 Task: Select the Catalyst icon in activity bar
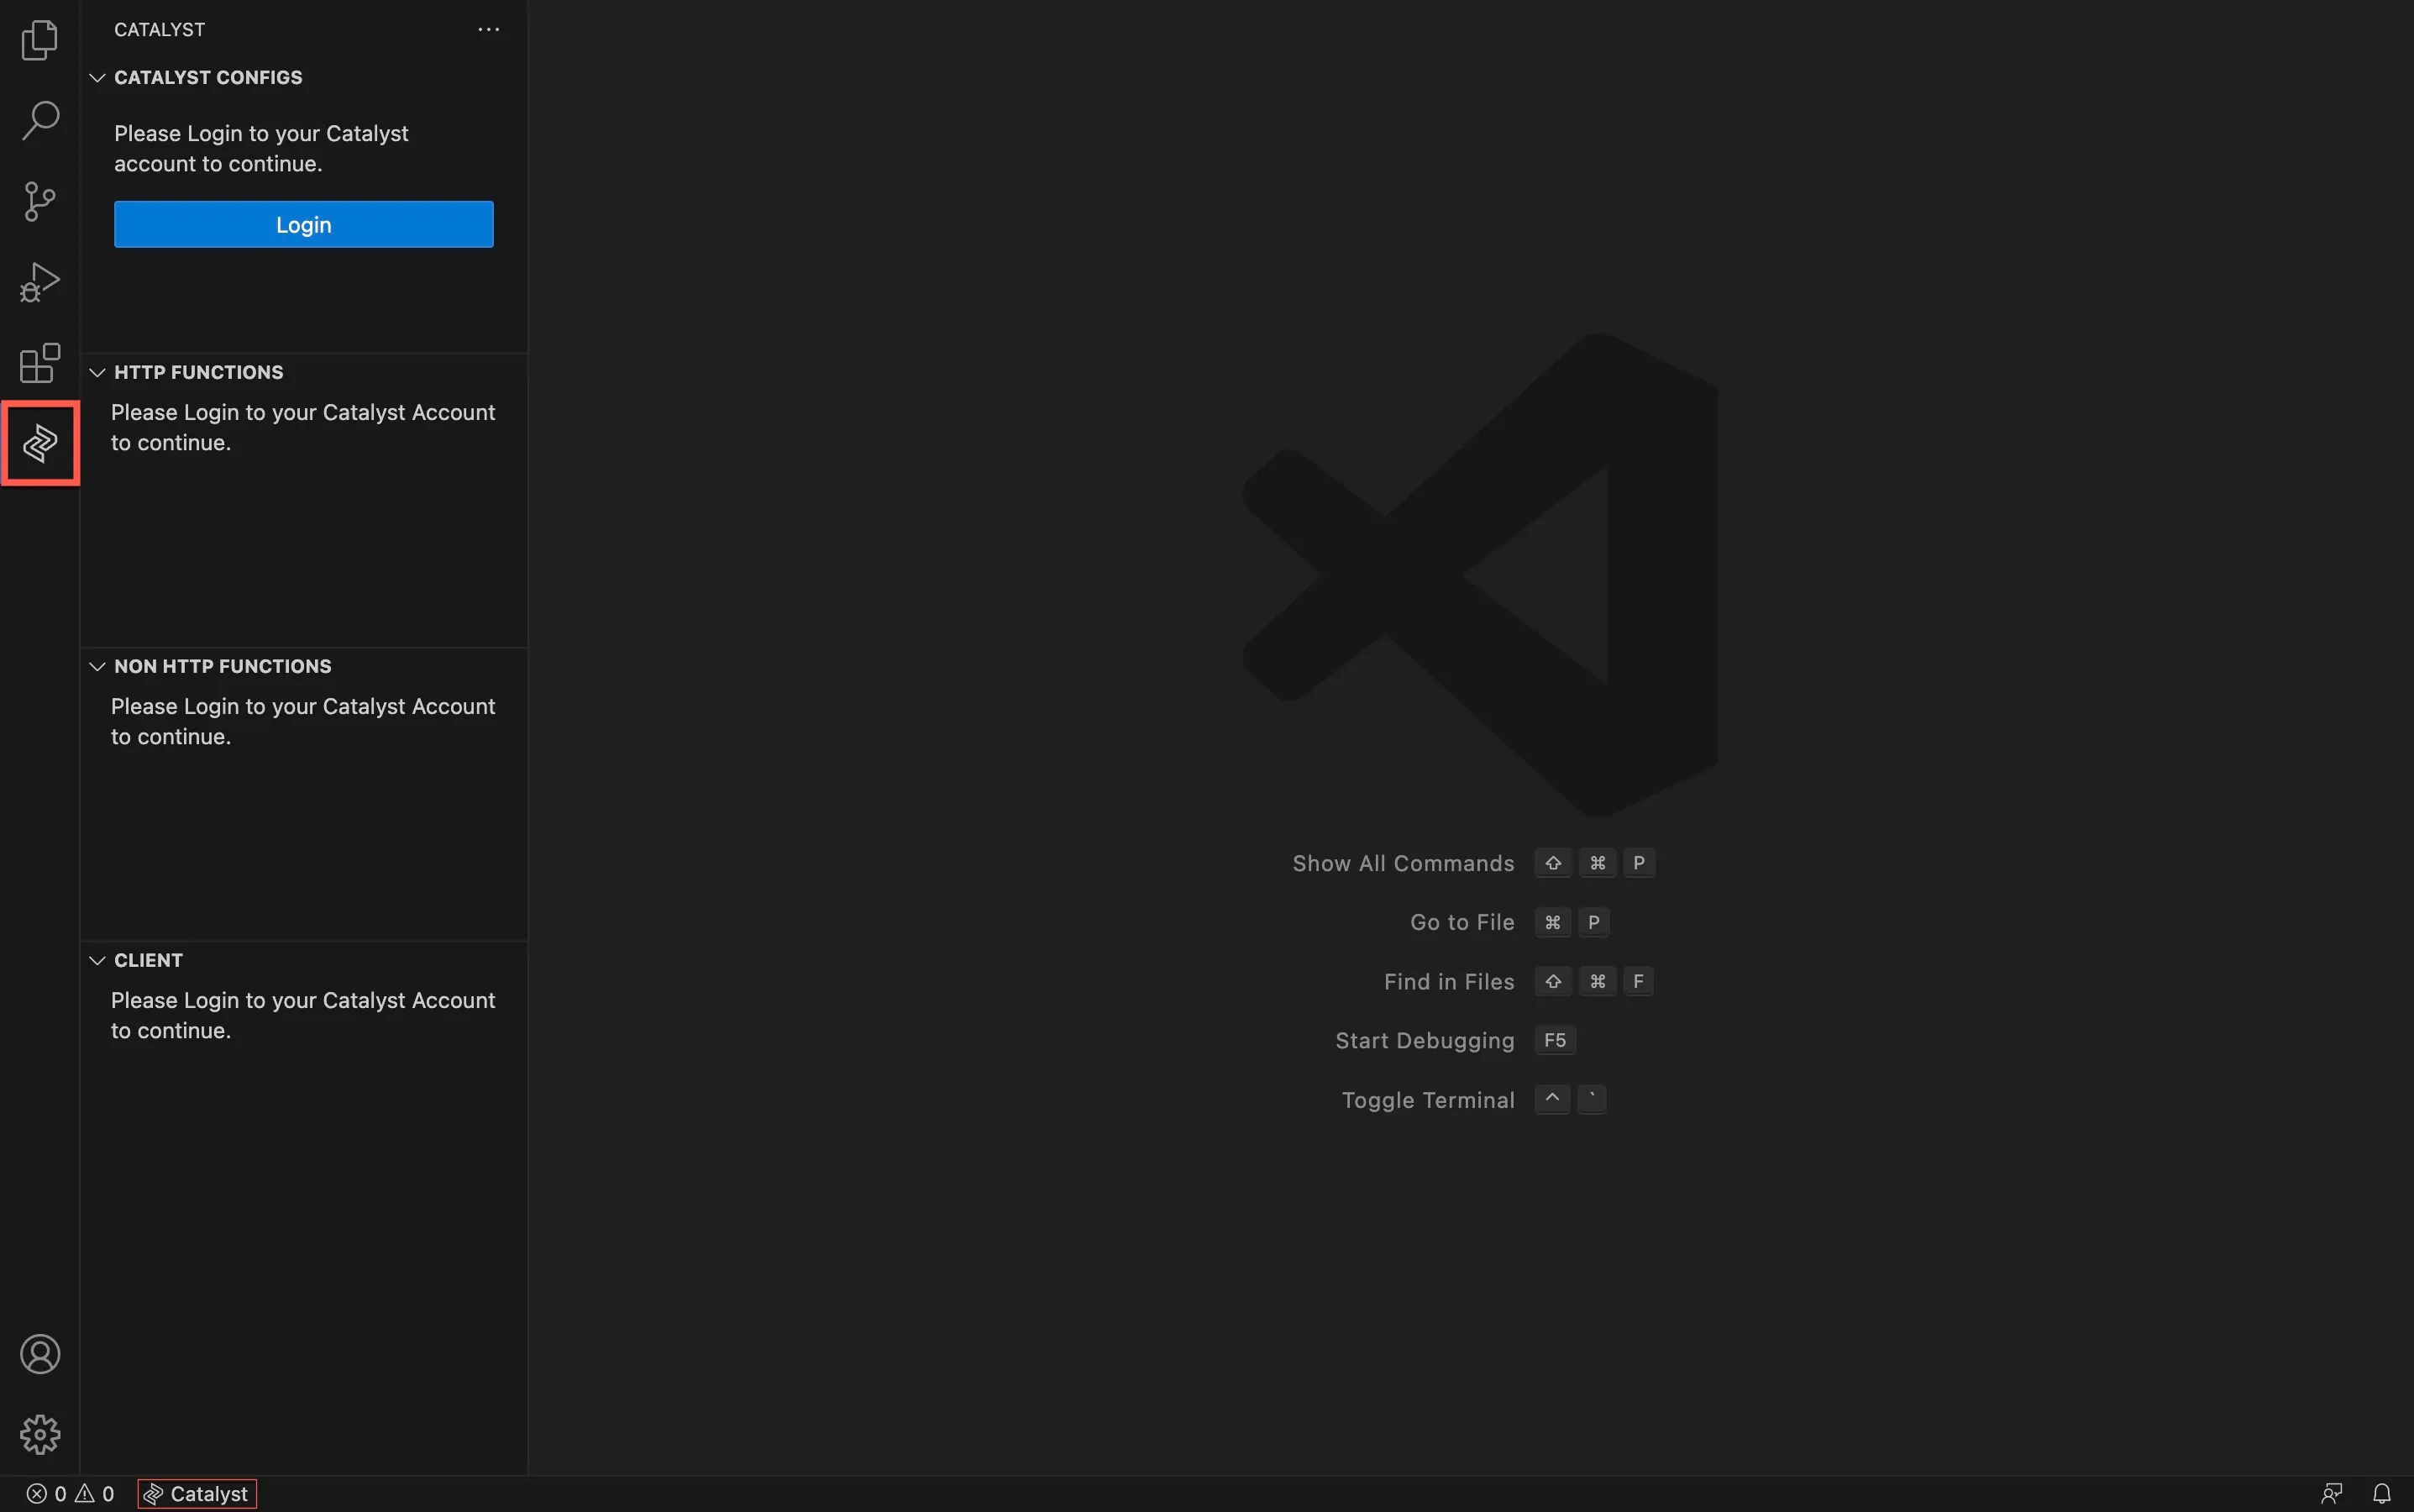pyautogui.click(x=40, y=443)
